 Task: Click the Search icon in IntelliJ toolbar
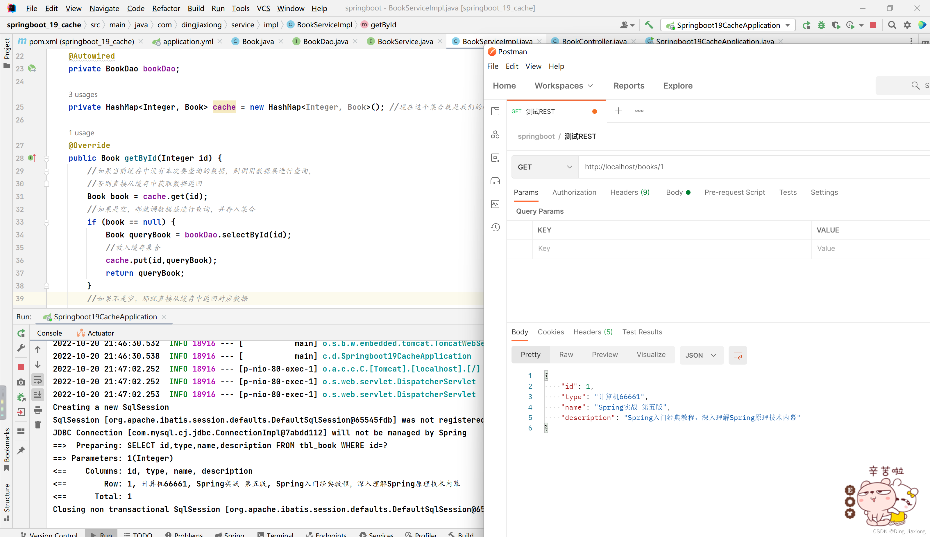pyautogui.click(x=892, y=26)
